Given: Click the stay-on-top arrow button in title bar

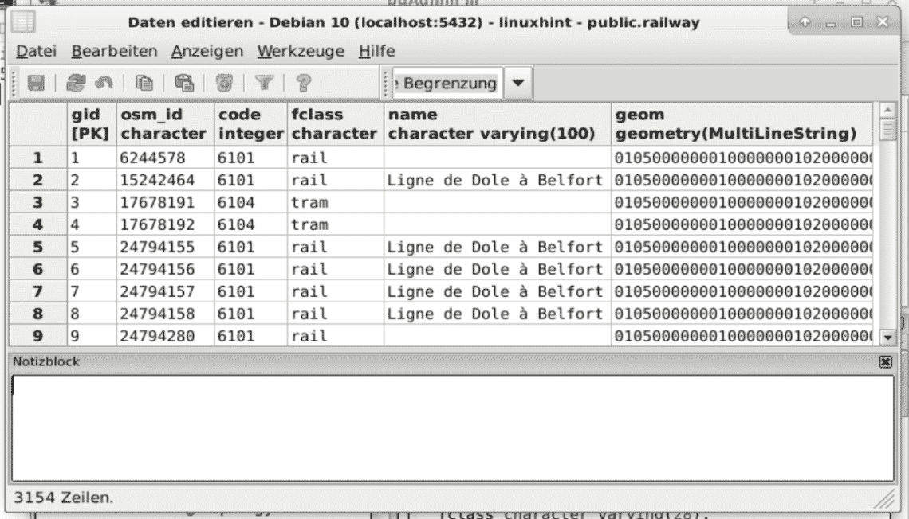Looking at the screenshot, I should 805,22.
